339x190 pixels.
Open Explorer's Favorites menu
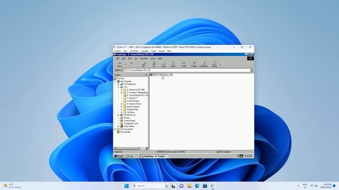144,59
